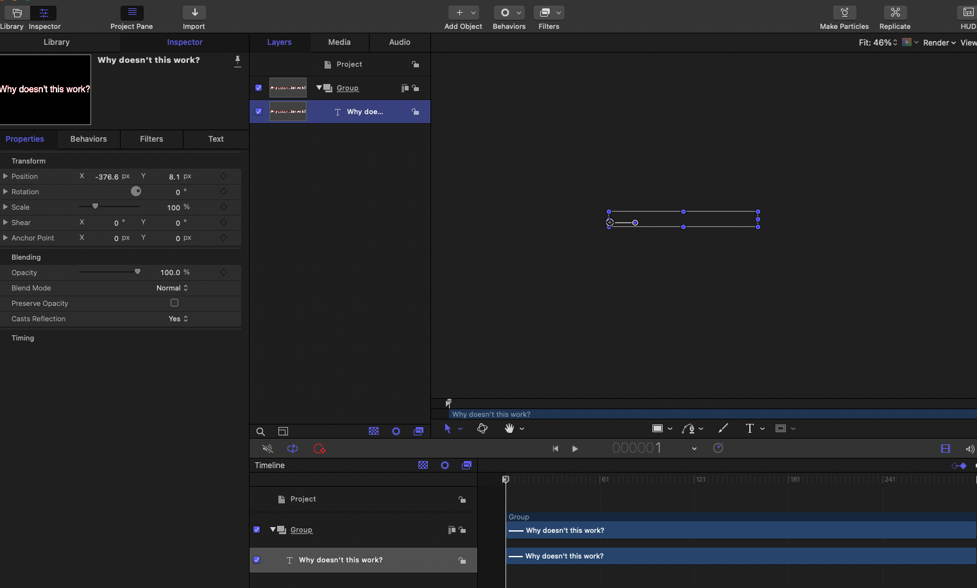
Task: Enable the Preserve Opacity checkbox
Action: click(x=174, y=303)
